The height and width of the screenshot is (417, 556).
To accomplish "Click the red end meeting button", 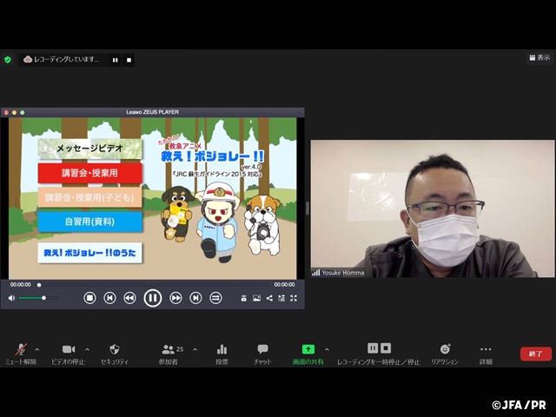I will click(x=536, y=354).
